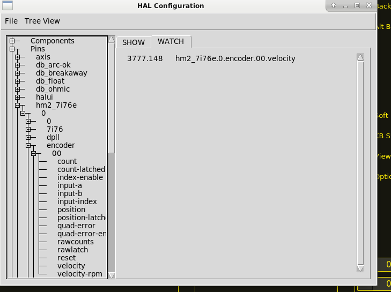The image size is (391, 292).
Task: Expand the Components tree node
Action: click(x=12, y=41)
